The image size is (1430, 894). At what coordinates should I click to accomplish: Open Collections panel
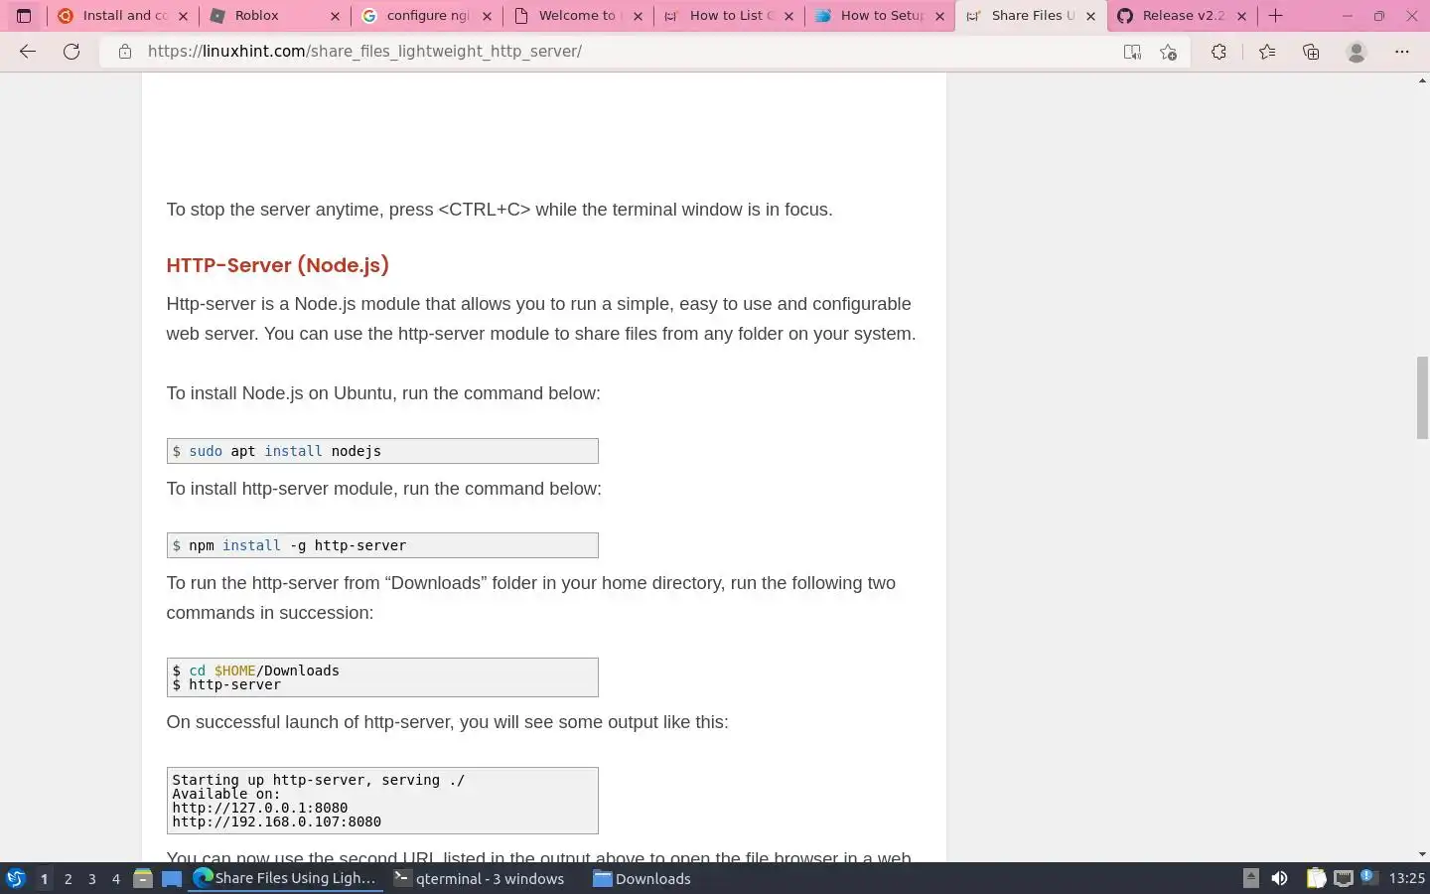1311,52
